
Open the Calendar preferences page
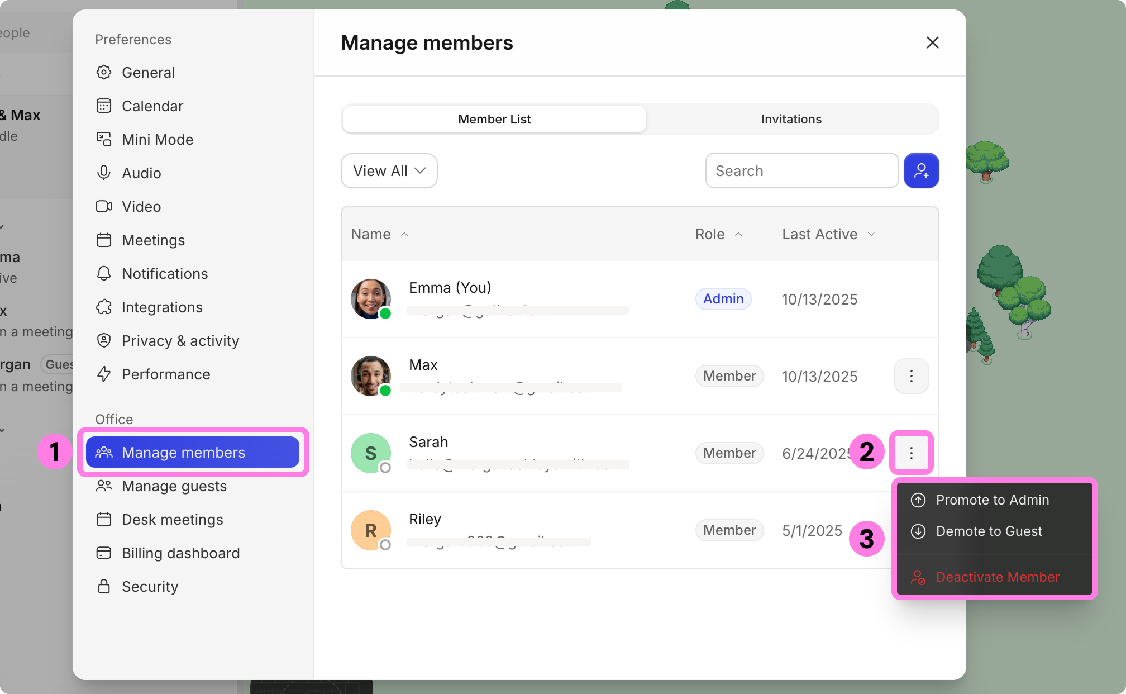[x=193, y=106]
